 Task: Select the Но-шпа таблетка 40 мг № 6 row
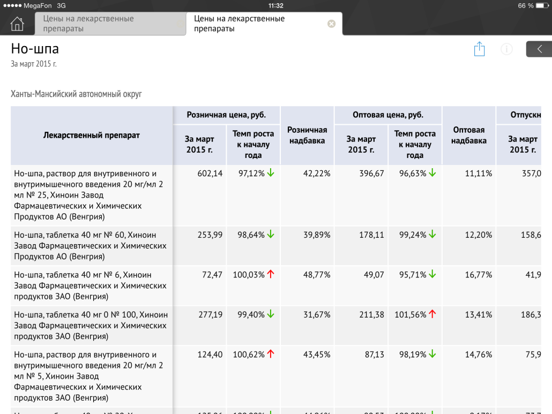[x=92, y=285]
